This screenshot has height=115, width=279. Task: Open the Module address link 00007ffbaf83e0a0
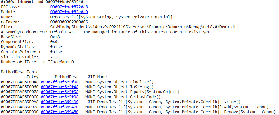(x=69, y=12)
